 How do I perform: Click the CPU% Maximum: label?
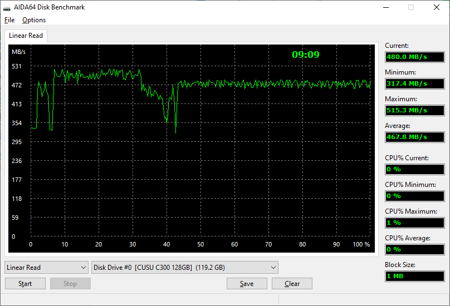click(411, 211)
